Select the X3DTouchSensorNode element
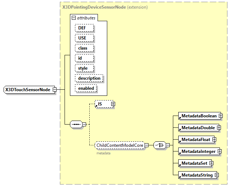Image resolution: width=231 pixels, height=187 pixels. coord(29,90)
